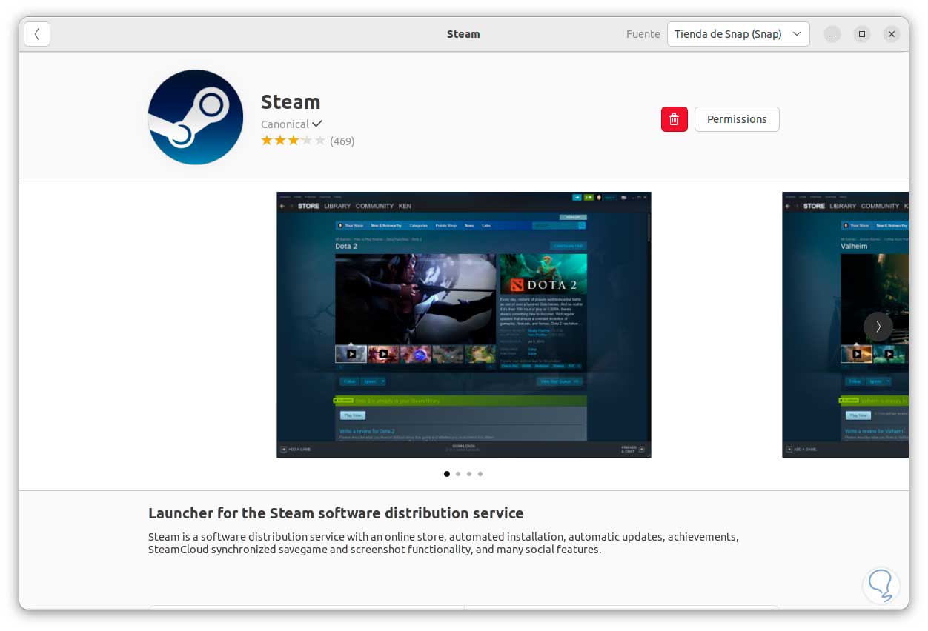Click the (469) review count
This screenshot has width=928, height=631.
pos(342,141)
